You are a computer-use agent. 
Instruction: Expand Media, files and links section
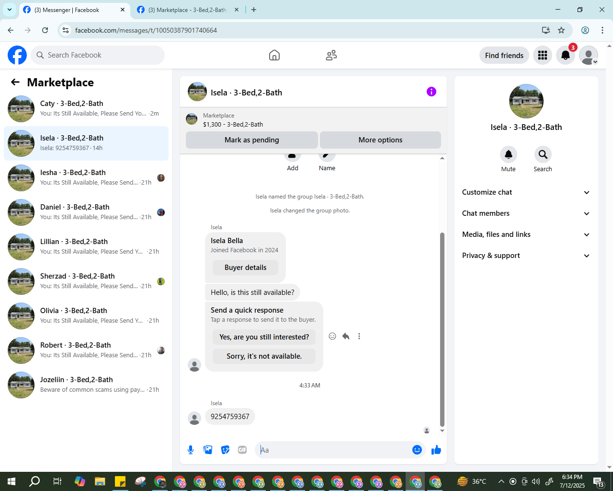(x=526, y=234)
